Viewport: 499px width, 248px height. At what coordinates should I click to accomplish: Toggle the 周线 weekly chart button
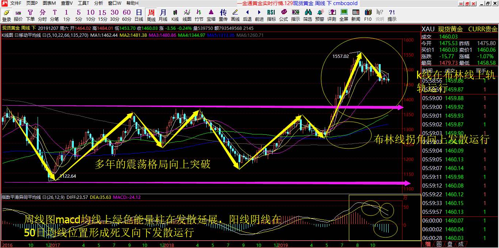151,15
